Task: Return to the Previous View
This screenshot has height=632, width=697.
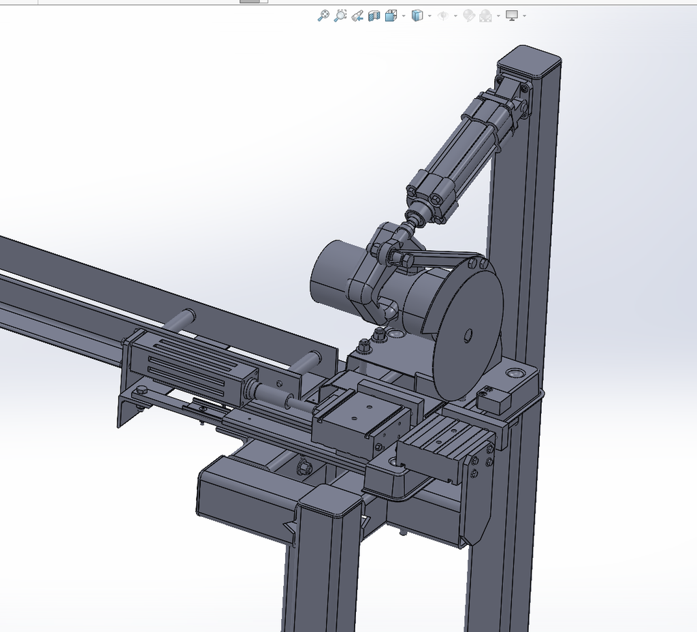Action: (x=357, y=16)
